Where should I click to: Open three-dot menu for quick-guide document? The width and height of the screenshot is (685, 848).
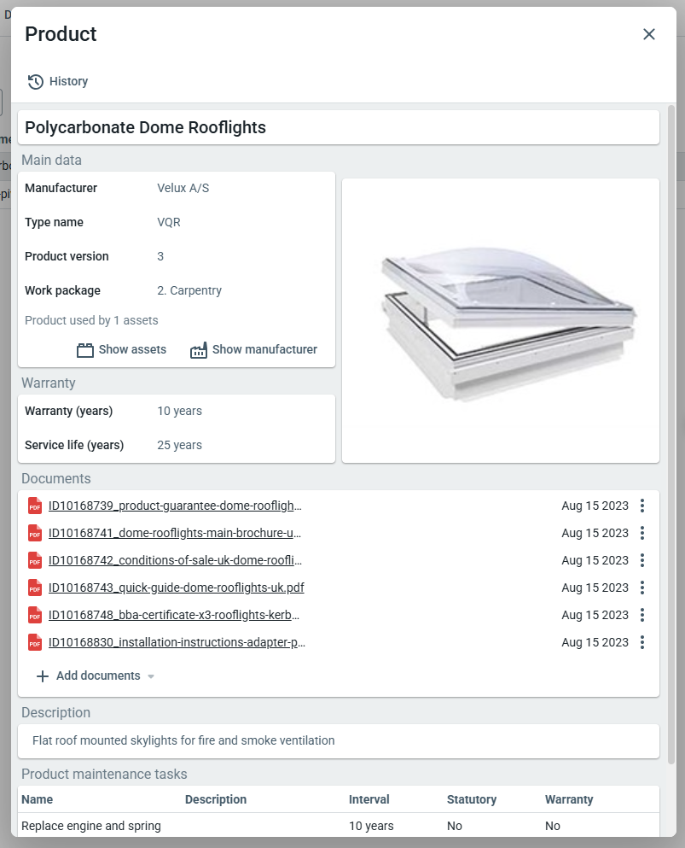(x=642, y=588)
